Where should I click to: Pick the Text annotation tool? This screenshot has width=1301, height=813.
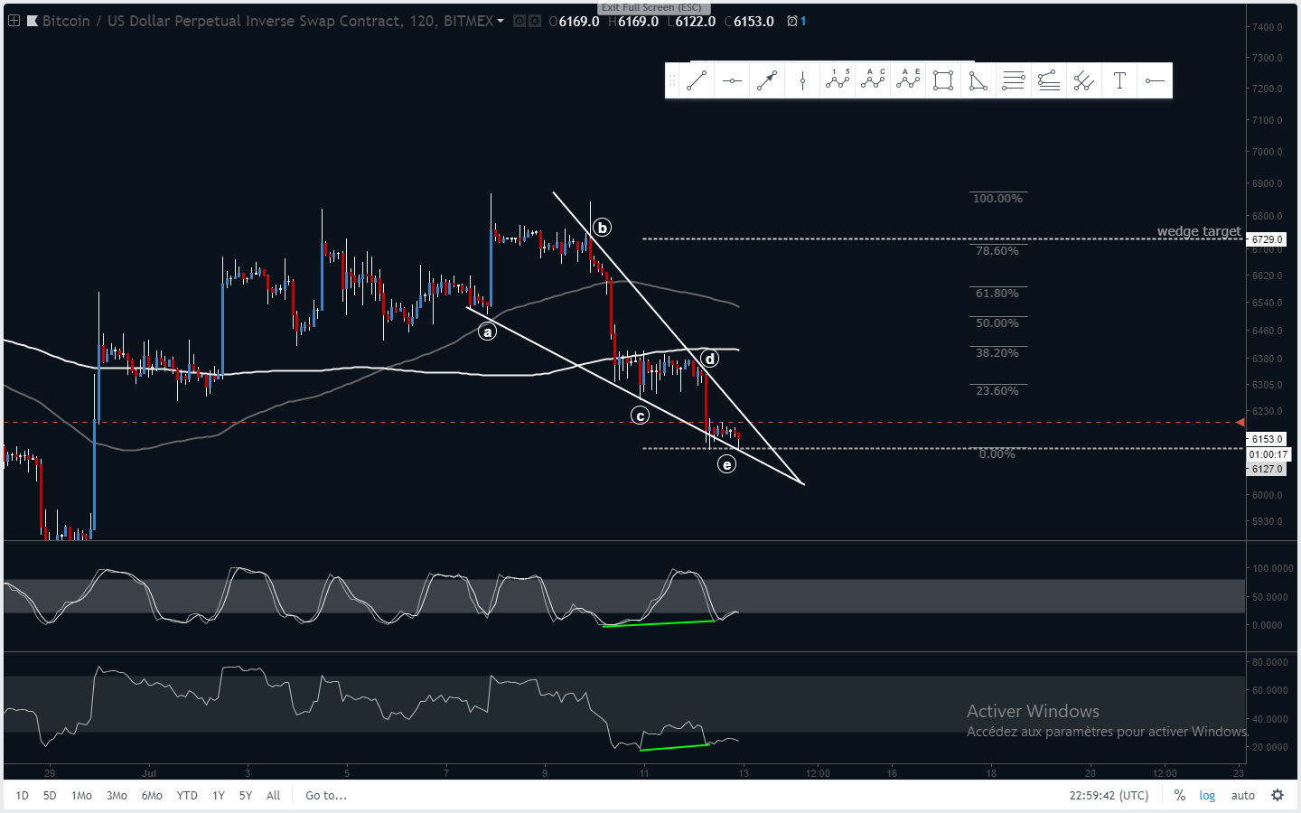click(x=1119, y=81)
